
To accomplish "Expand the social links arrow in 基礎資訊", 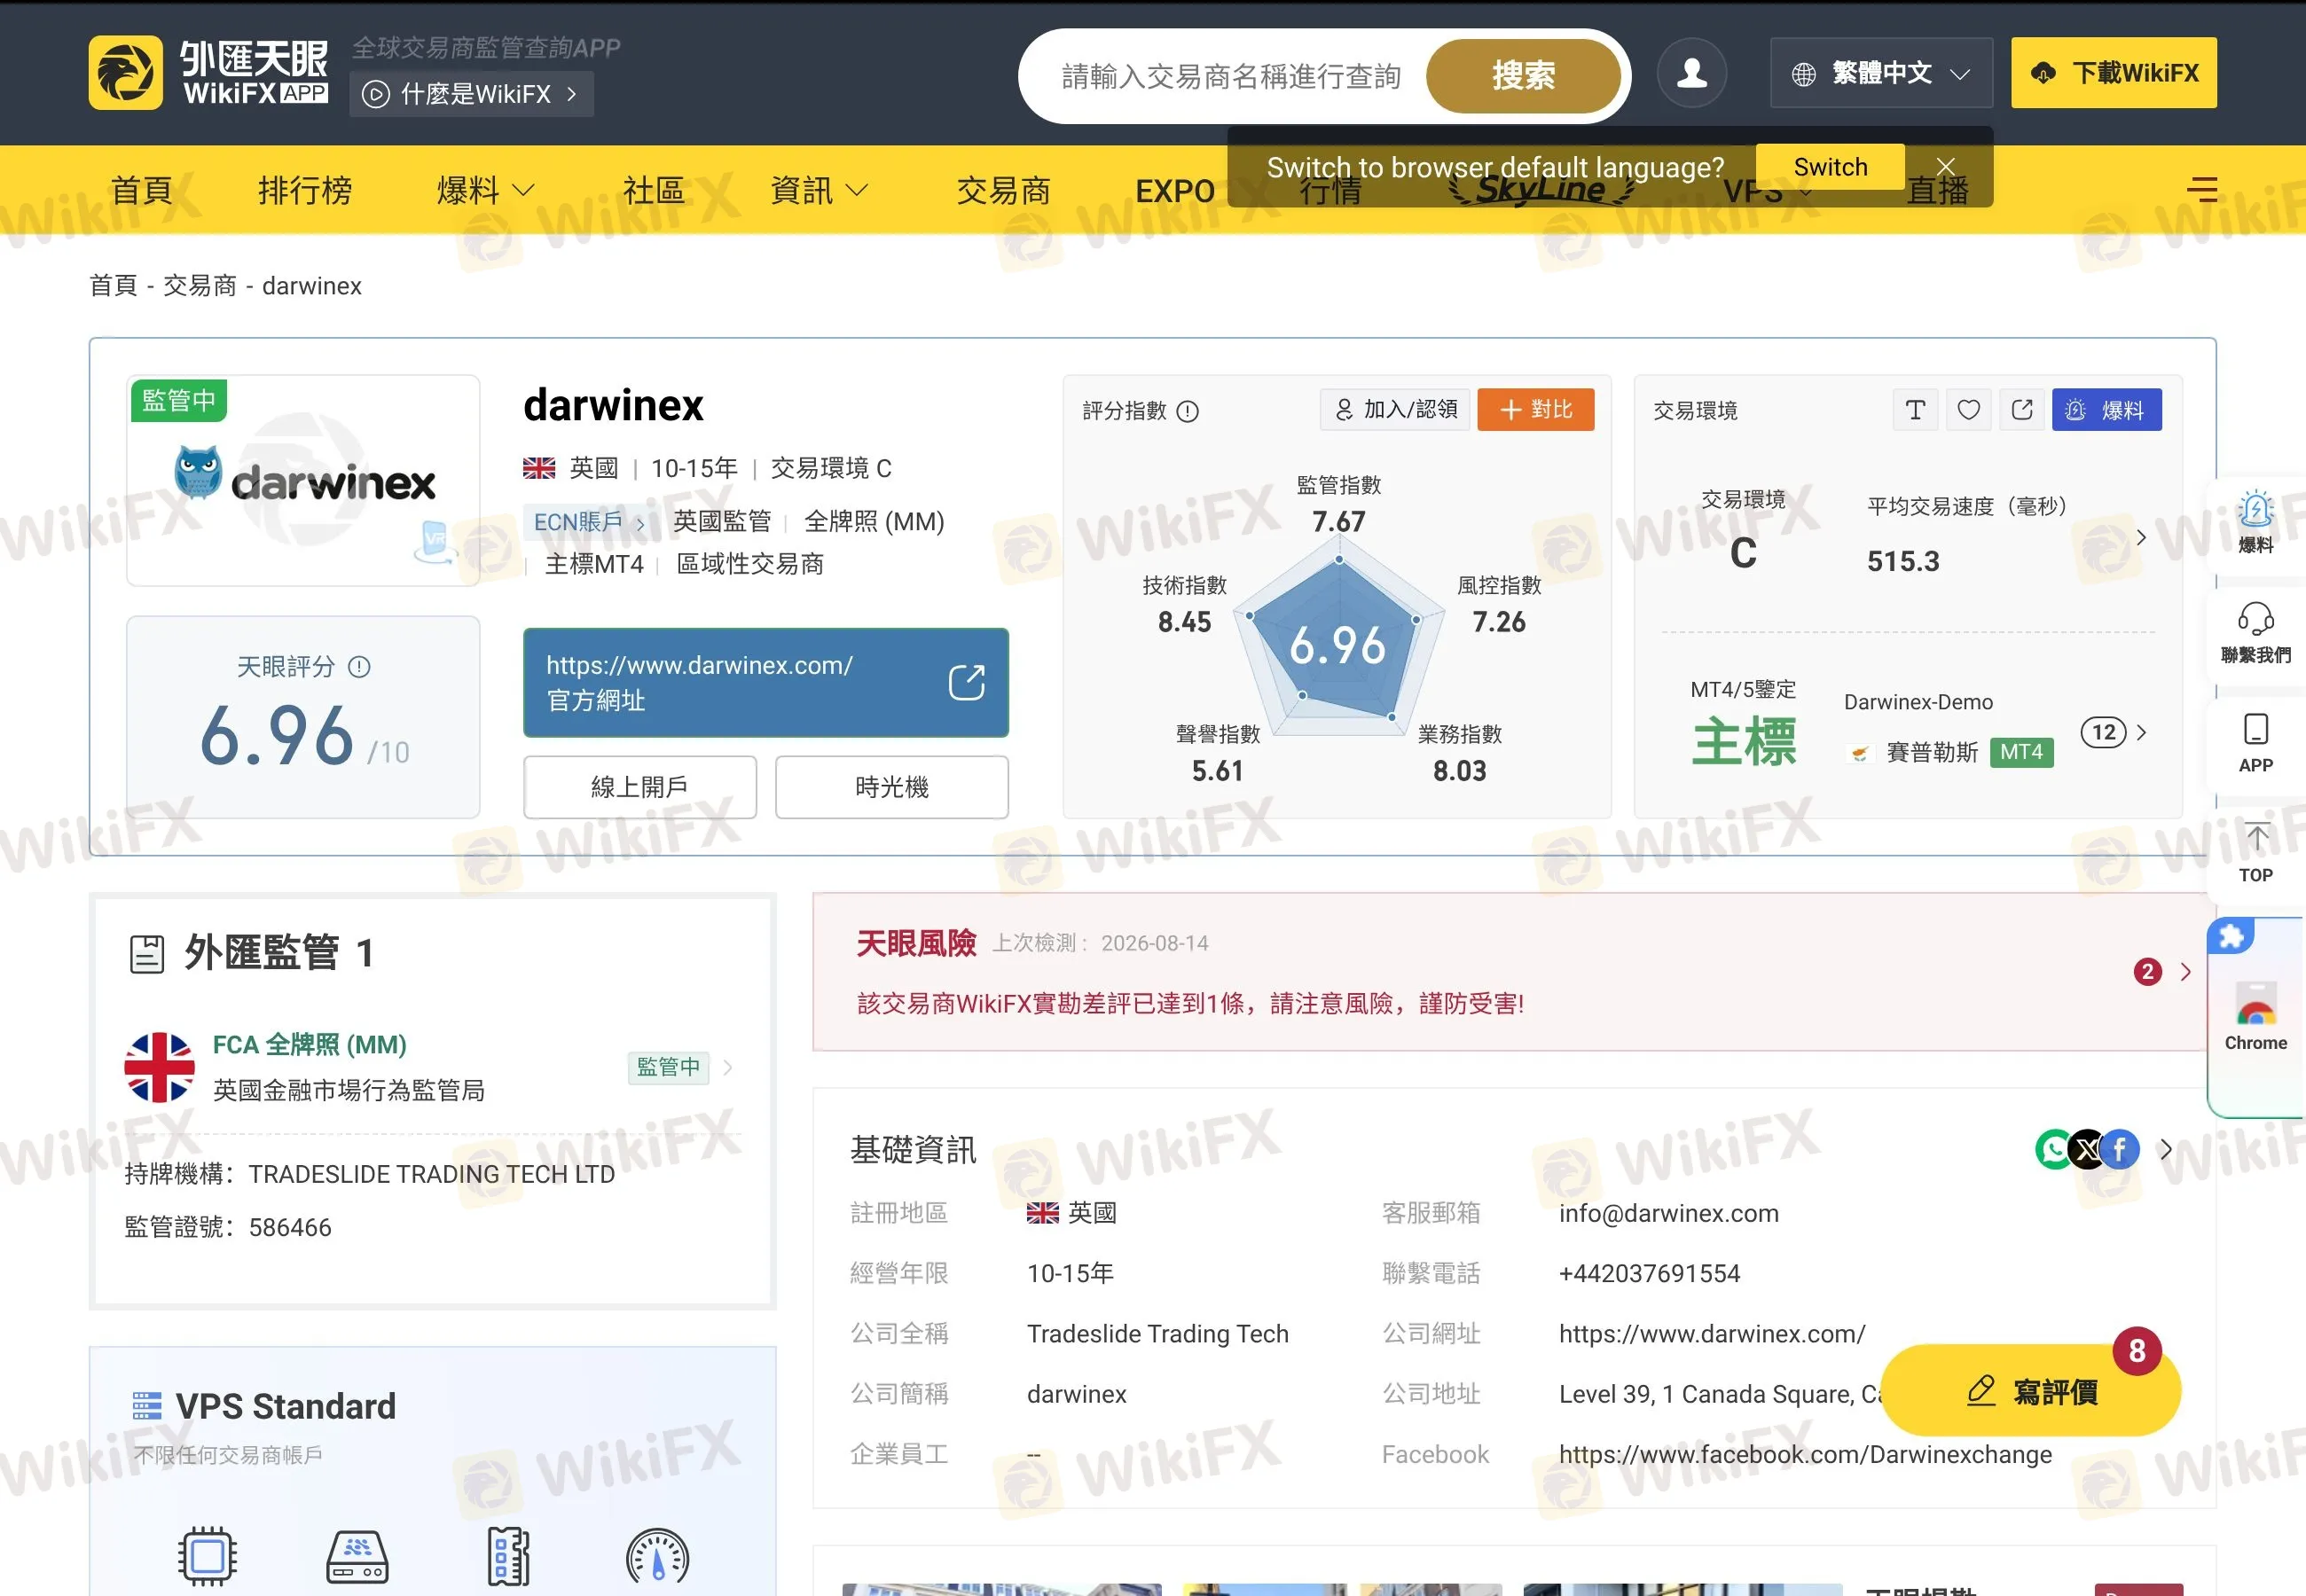I will coord(2165,1149).
